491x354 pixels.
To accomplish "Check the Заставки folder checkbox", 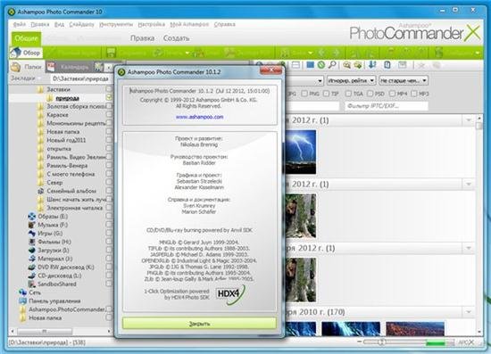I will click(x=109, y=89).
